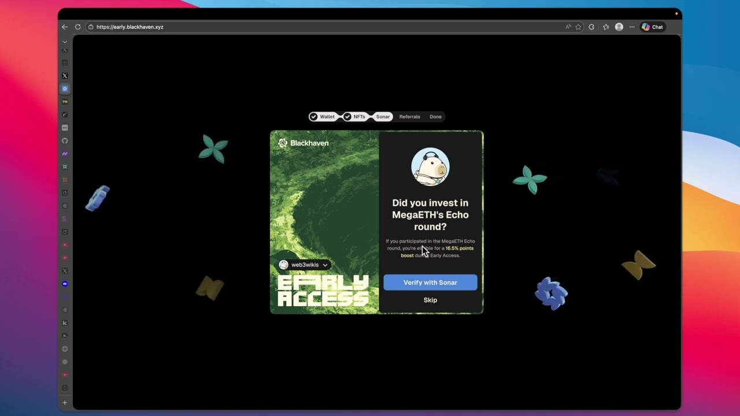Click the capybara avatar image

coord(430,166)
